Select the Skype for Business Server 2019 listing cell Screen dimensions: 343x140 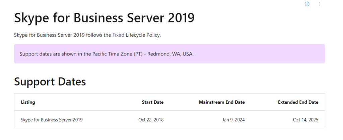pyautogui.click(x=52, y=120)
